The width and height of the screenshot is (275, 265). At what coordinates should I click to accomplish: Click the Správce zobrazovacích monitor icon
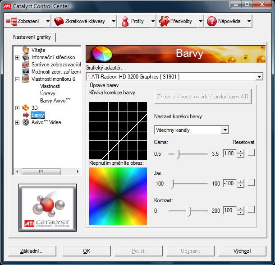pos(26,65)
